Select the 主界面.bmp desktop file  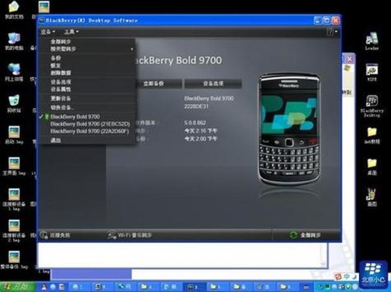(14, 166)
